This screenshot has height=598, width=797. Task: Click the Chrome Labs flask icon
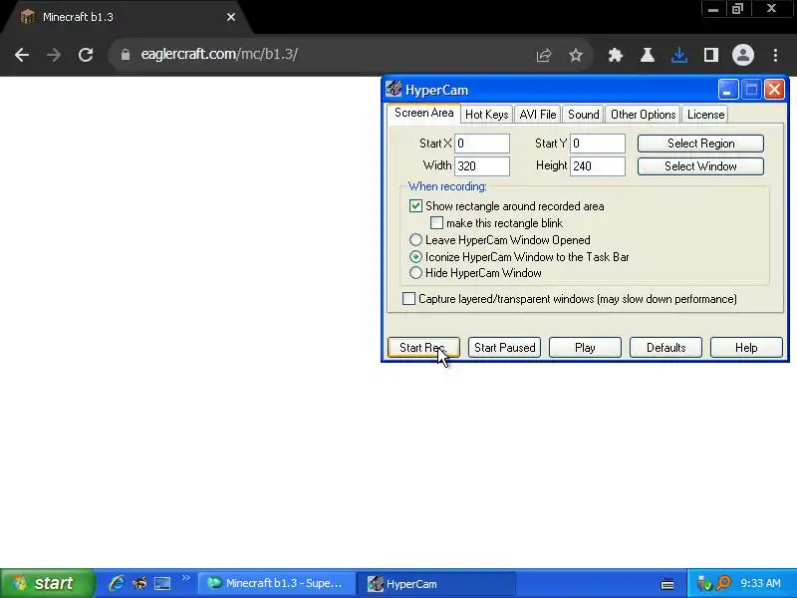coord(647,55)
